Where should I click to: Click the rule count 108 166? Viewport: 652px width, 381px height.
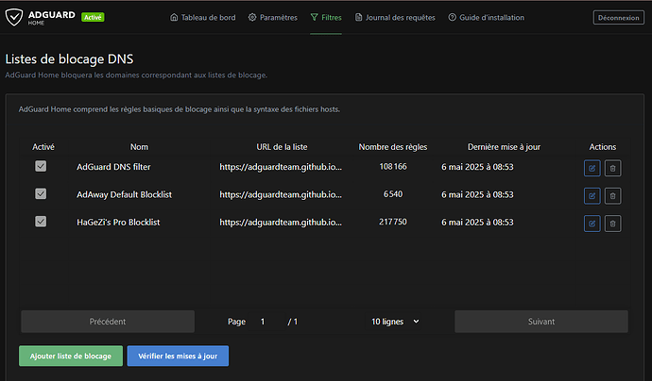pyautogui.click(x=393, y=166)
